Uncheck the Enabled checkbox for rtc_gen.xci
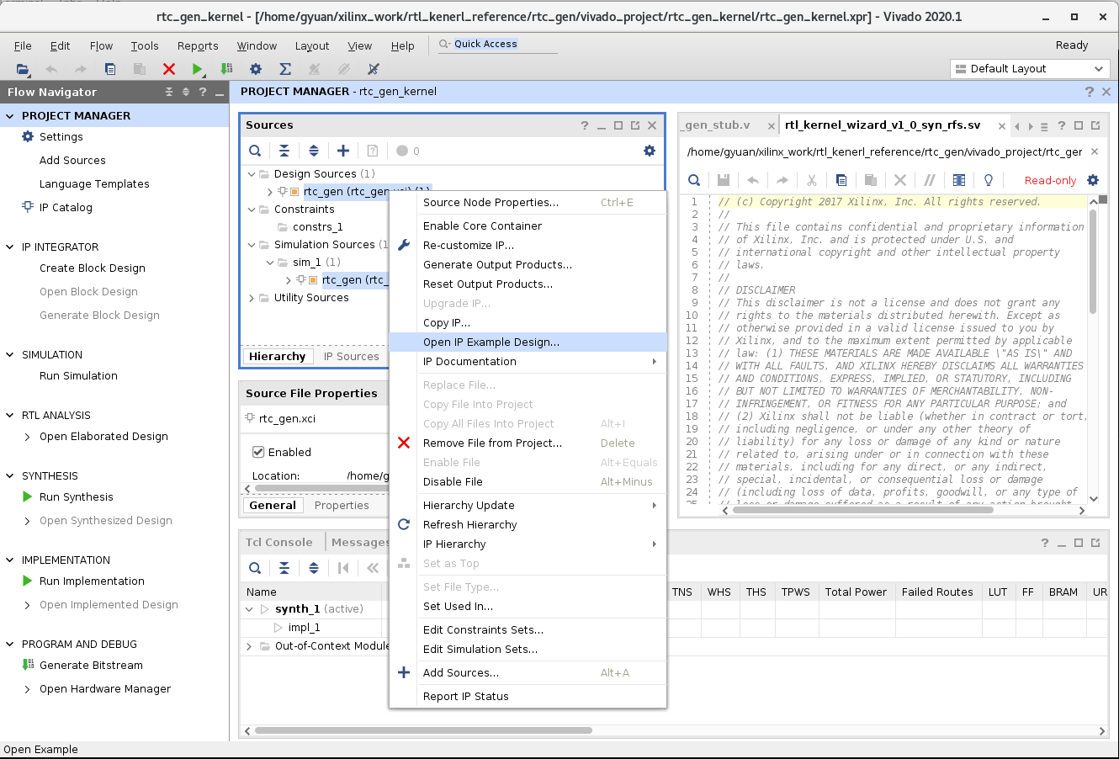 (x=259, y=452)
